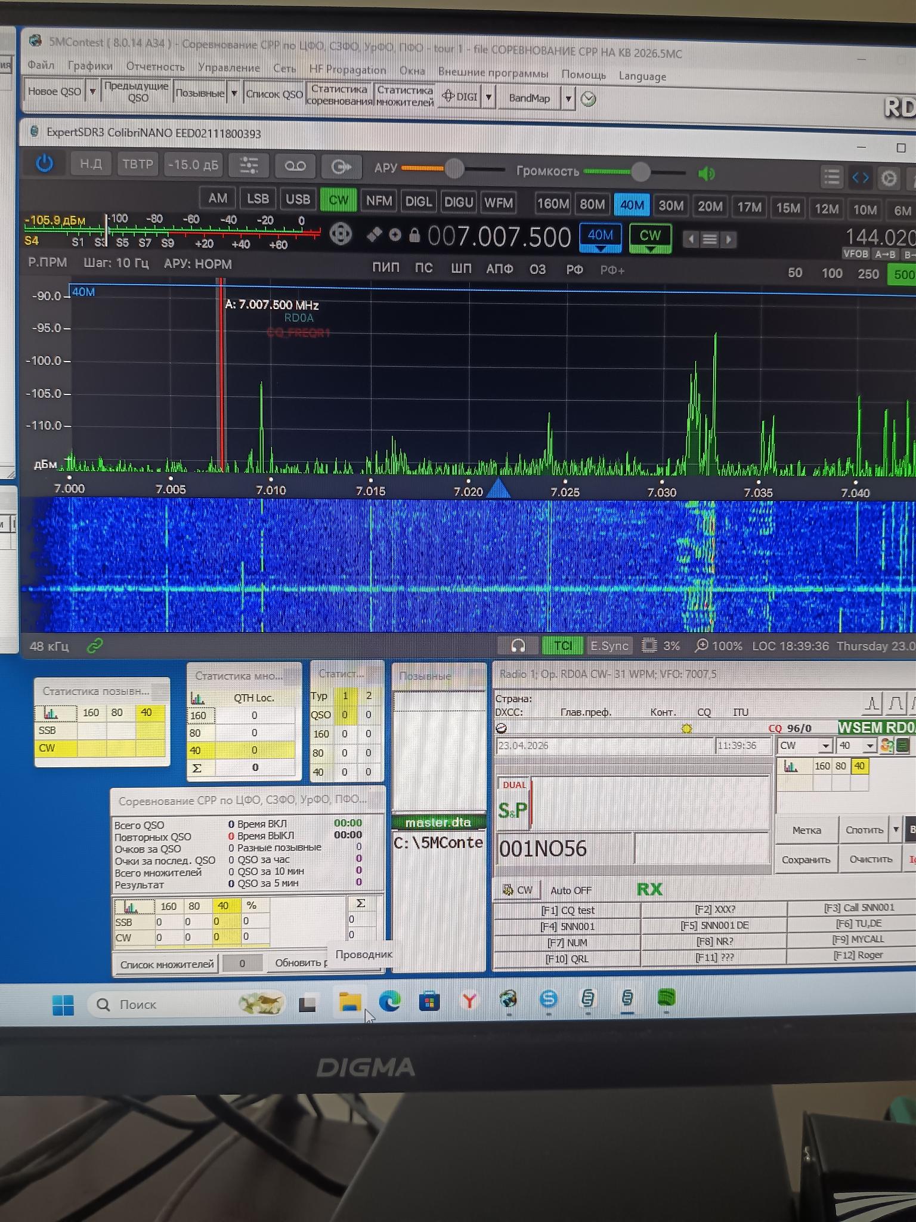Screen dimensions: 916x1222
Task: Click the headphones icon in status bar
Action: tap(518, 646)
